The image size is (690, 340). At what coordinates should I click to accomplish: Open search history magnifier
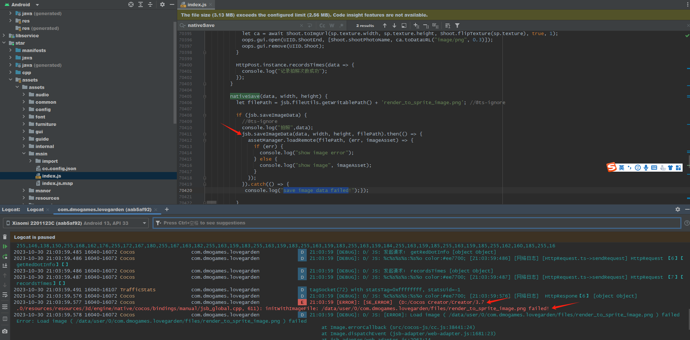[183, 25]
